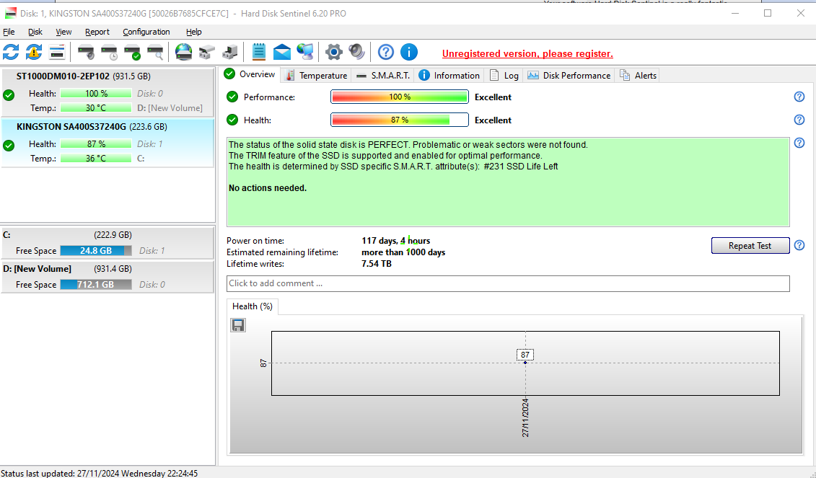Switch to the Alerts tab
This screenshot has width=816, height=478.
coord(638,76)
